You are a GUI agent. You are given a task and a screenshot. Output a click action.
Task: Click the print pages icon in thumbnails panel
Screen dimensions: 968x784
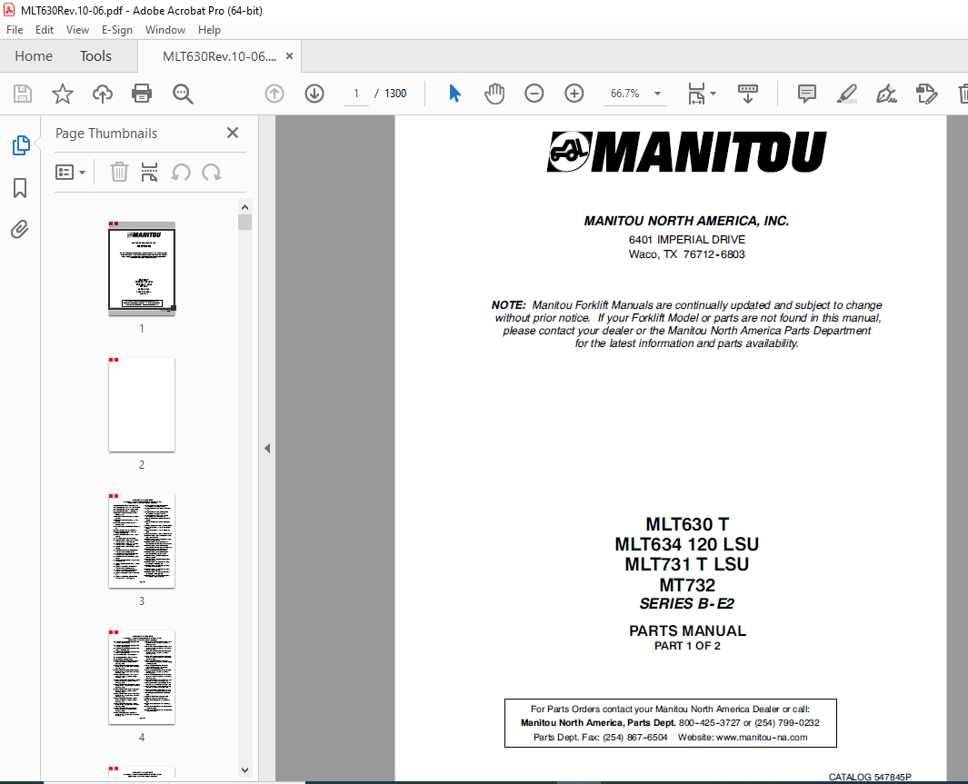[x=149, y=172]
